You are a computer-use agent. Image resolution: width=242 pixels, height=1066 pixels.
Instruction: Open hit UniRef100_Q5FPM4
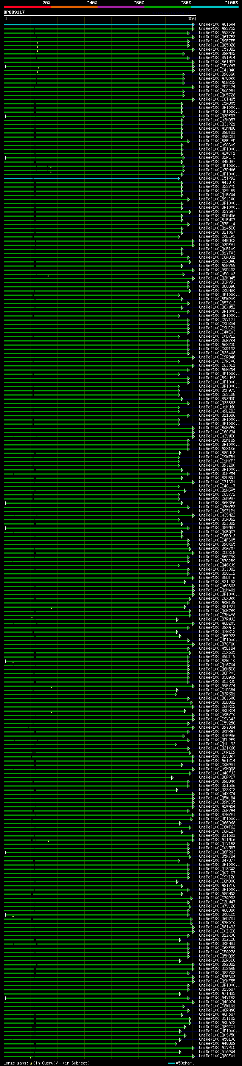[217, 473]
